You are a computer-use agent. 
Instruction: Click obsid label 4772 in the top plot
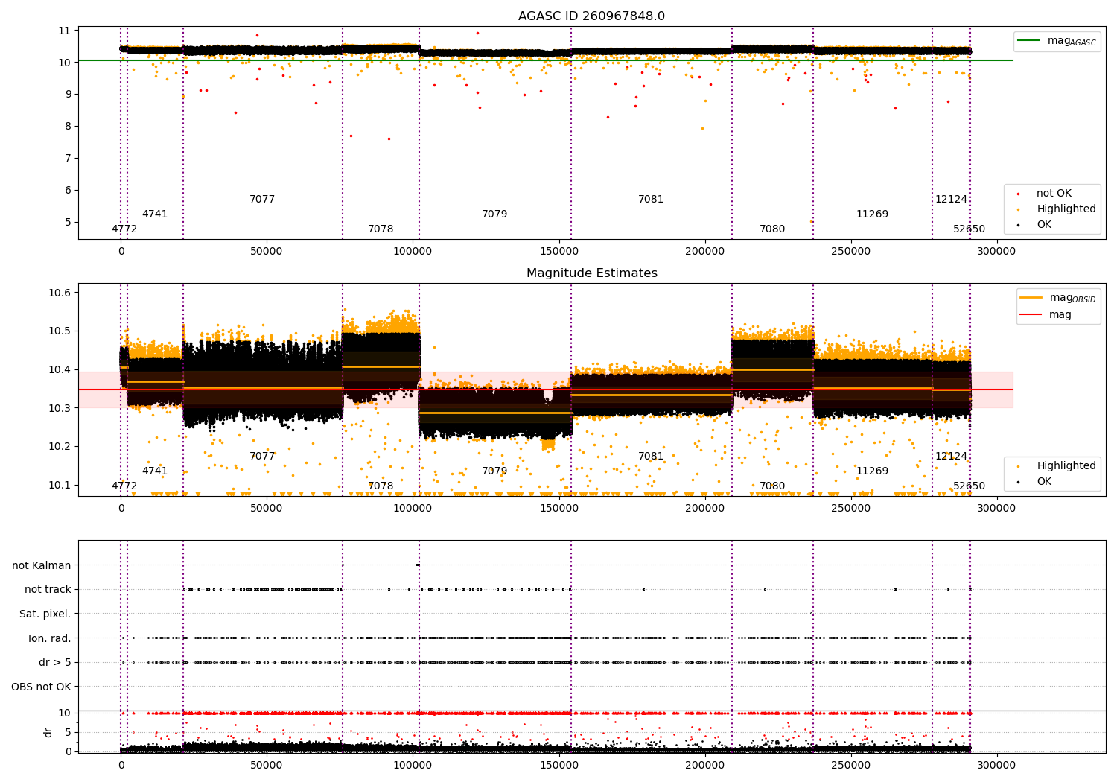[124, 229]
